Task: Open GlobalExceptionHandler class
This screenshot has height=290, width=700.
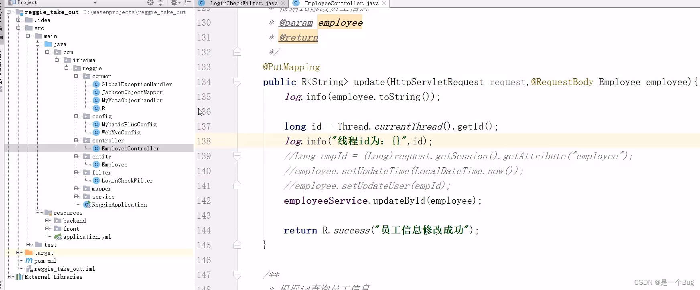Action: [137, 84]
